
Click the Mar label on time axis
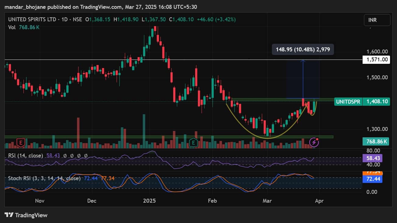[267, 201]
